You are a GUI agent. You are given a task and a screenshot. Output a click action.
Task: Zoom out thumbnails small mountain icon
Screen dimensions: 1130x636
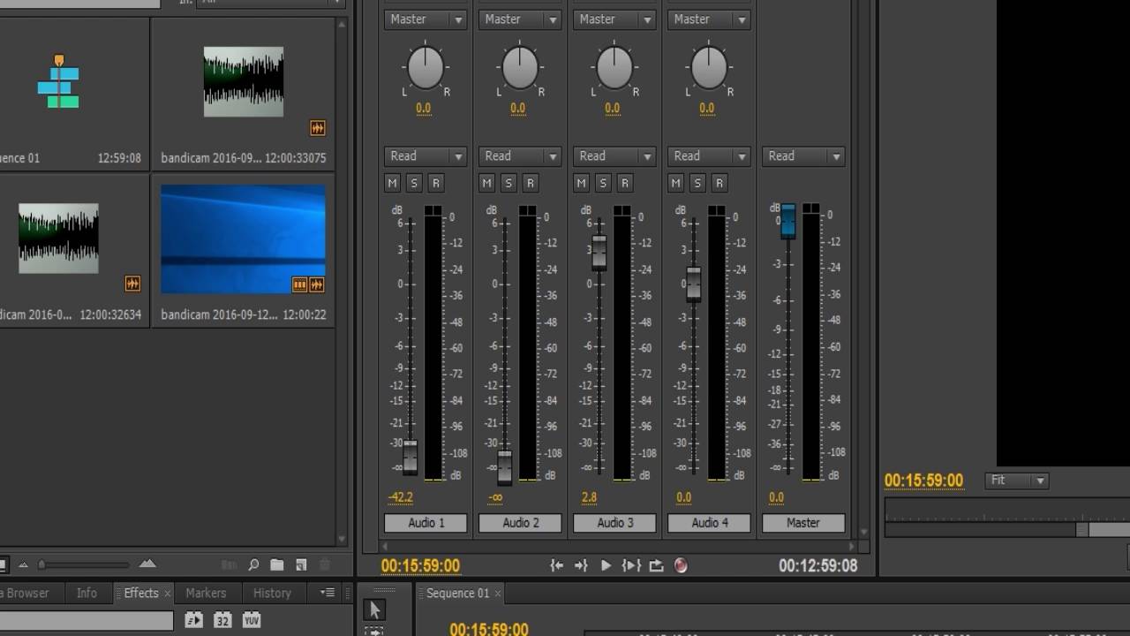click(24, 564)
